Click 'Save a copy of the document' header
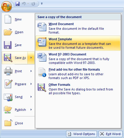This screenshot has width=124, height=138. click(x=60, y=17)
